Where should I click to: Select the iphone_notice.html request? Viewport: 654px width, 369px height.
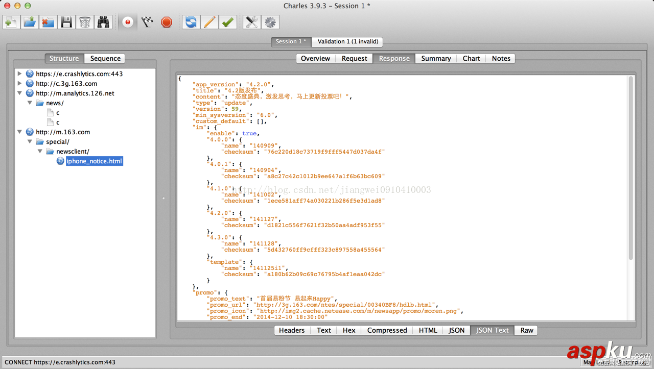click(94, 161)
